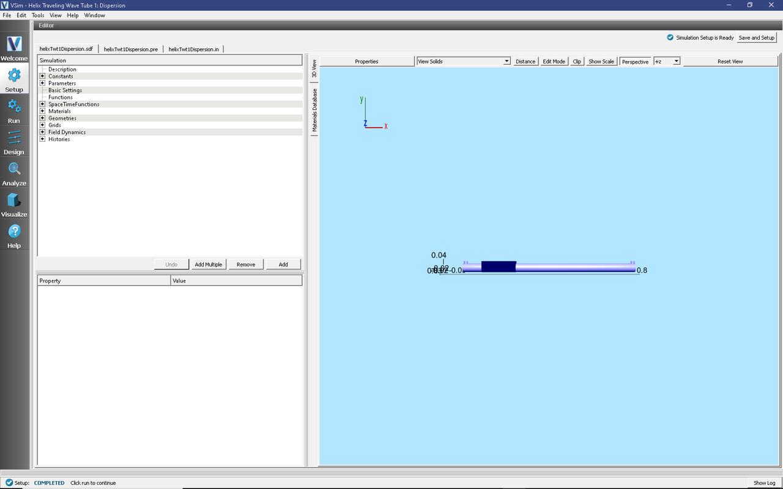The image size is (783, 489).
Task: Click the Simulation tree header
Action: coord(169,61)
